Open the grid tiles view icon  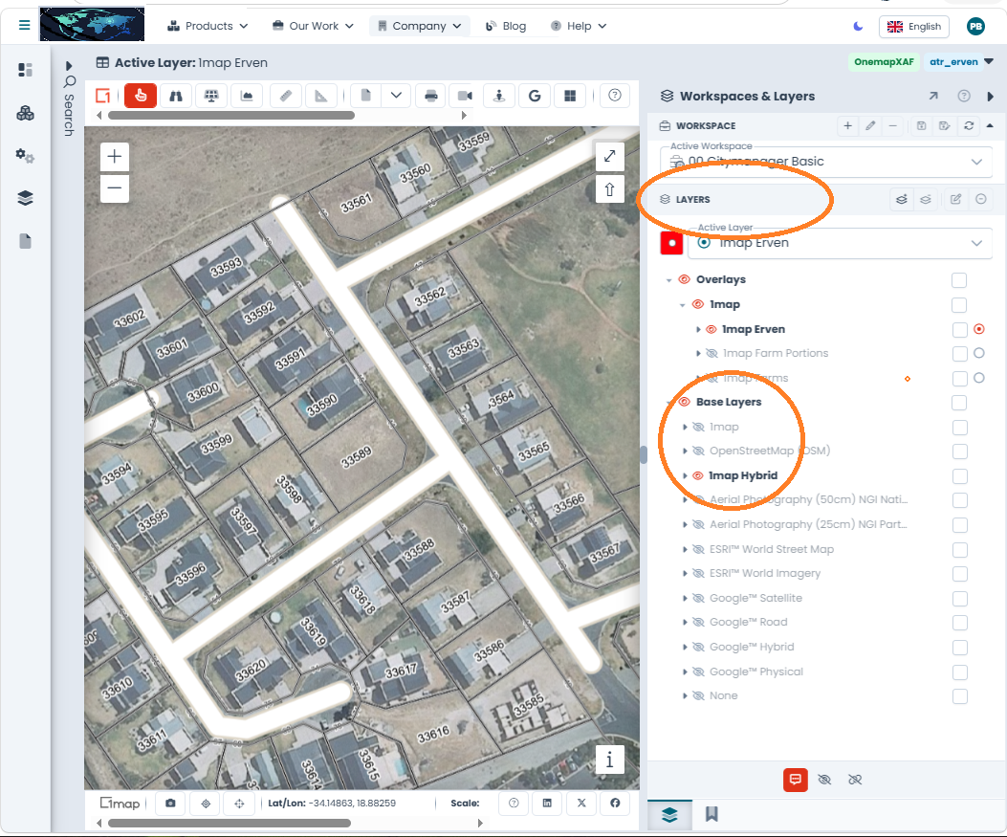point(570,96)
